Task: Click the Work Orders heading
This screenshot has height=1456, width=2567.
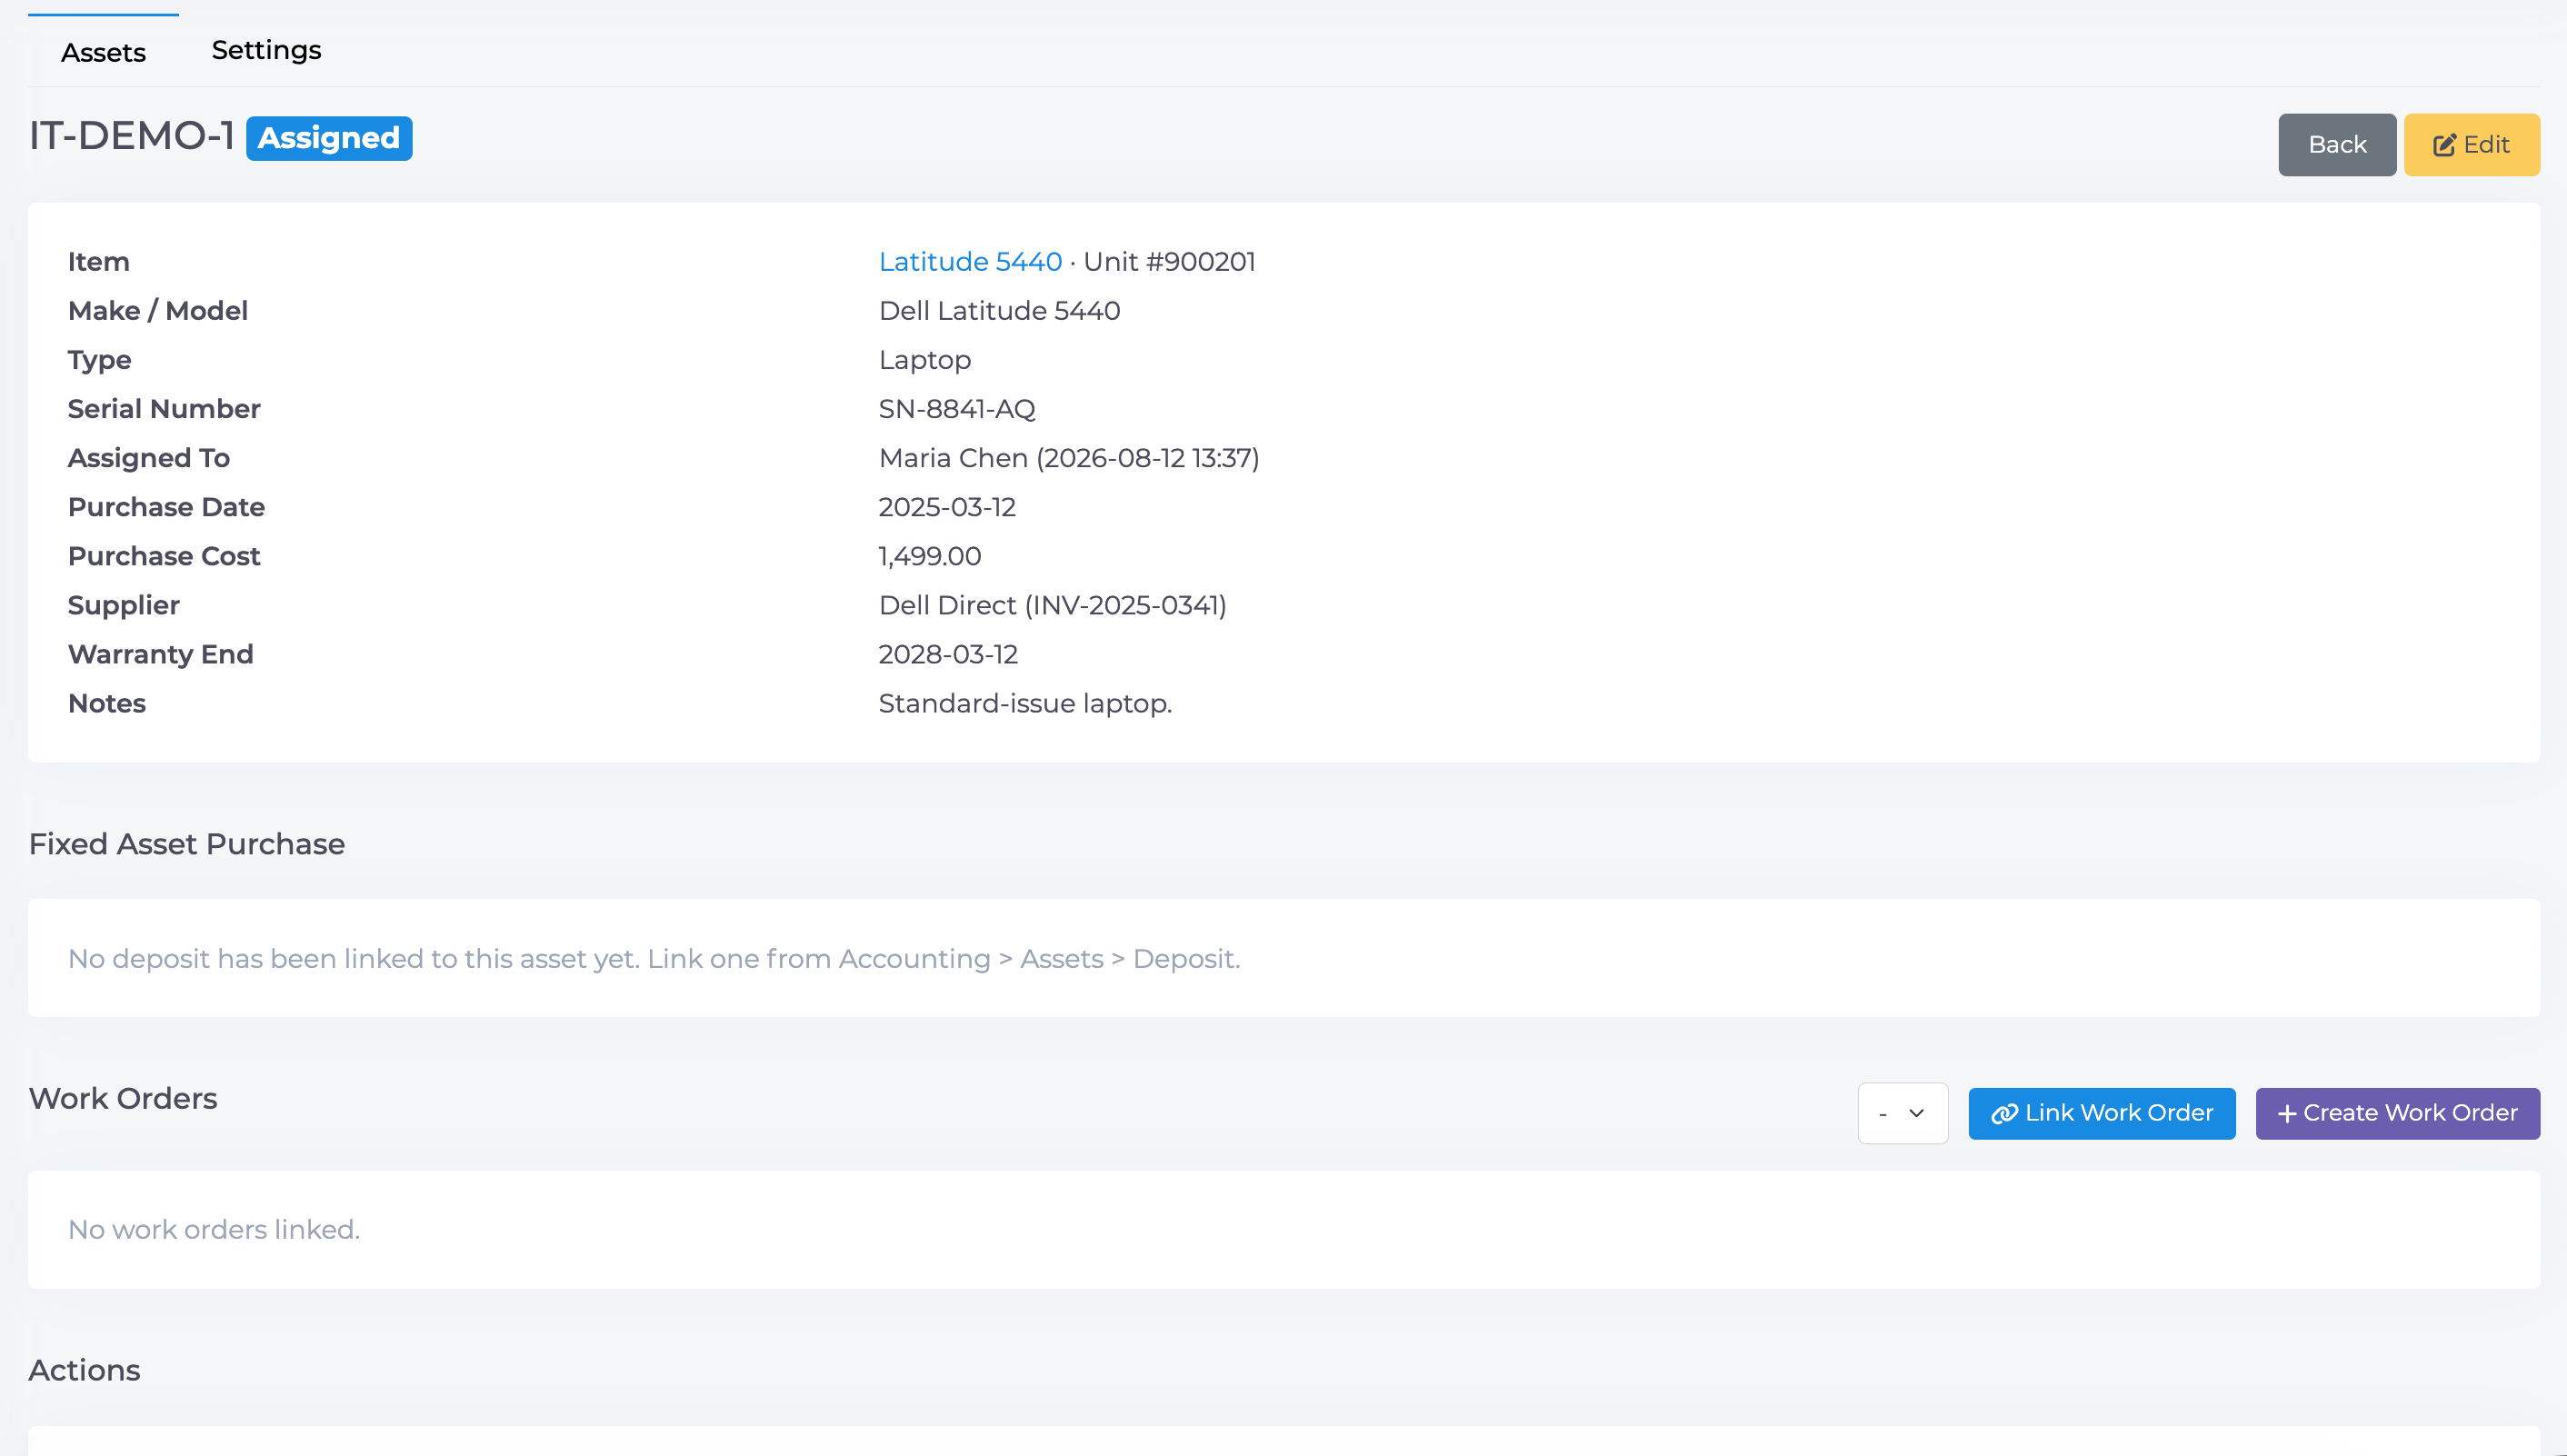Action: coord(122,1098)
